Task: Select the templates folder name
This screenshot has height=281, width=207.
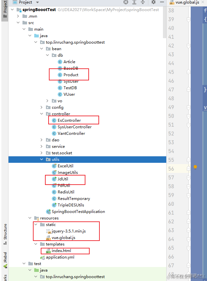Action: tap(55, 244)
